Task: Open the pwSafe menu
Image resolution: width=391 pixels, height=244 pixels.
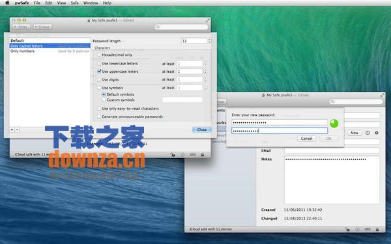Action: click(x=22, y=3)
